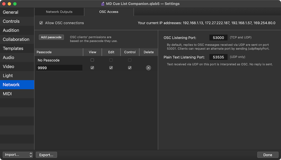This screenshot has width=281, height=160.
Task: Enable View permission for No Passcode
Action: (x=92, y=60)
